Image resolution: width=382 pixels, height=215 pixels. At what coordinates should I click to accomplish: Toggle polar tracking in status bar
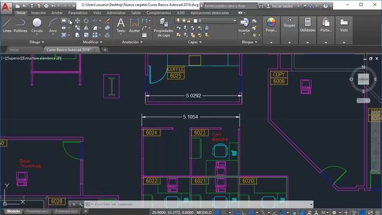pyautogui.click(x=251, y=213)
